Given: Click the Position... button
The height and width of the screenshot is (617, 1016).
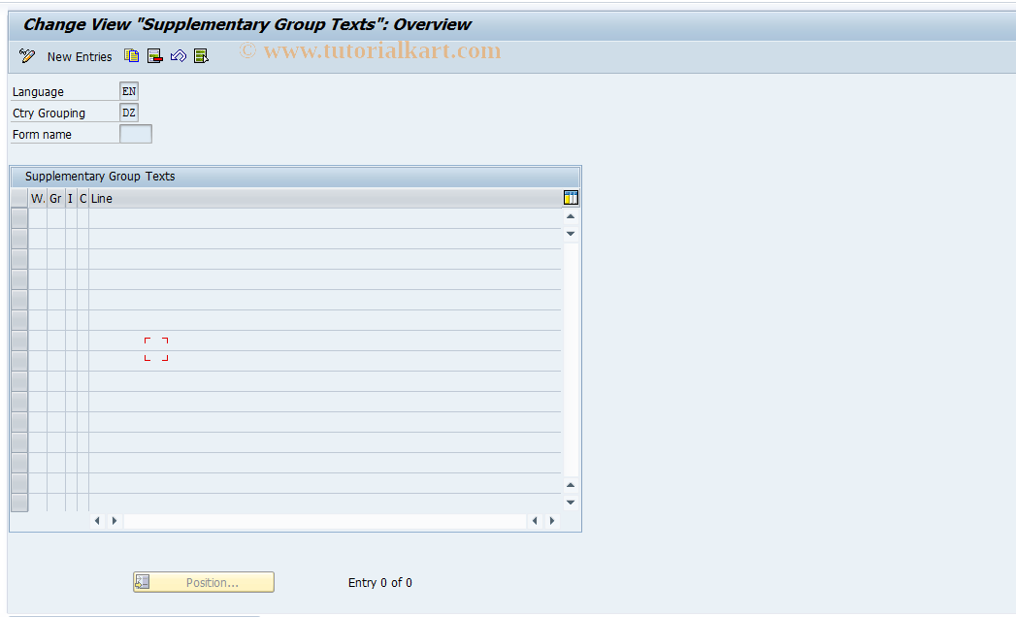Looking at the screenshot, I should pyautogui.click(x=204, y=582).
